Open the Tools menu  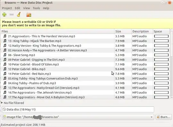(36, 8)
